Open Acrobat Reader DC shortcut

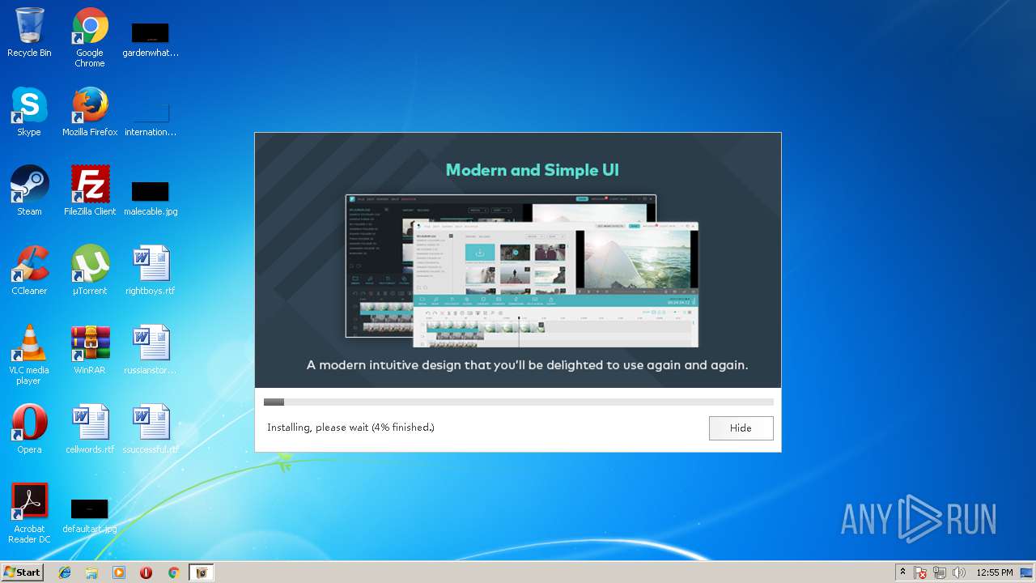[x=29, y=513]
